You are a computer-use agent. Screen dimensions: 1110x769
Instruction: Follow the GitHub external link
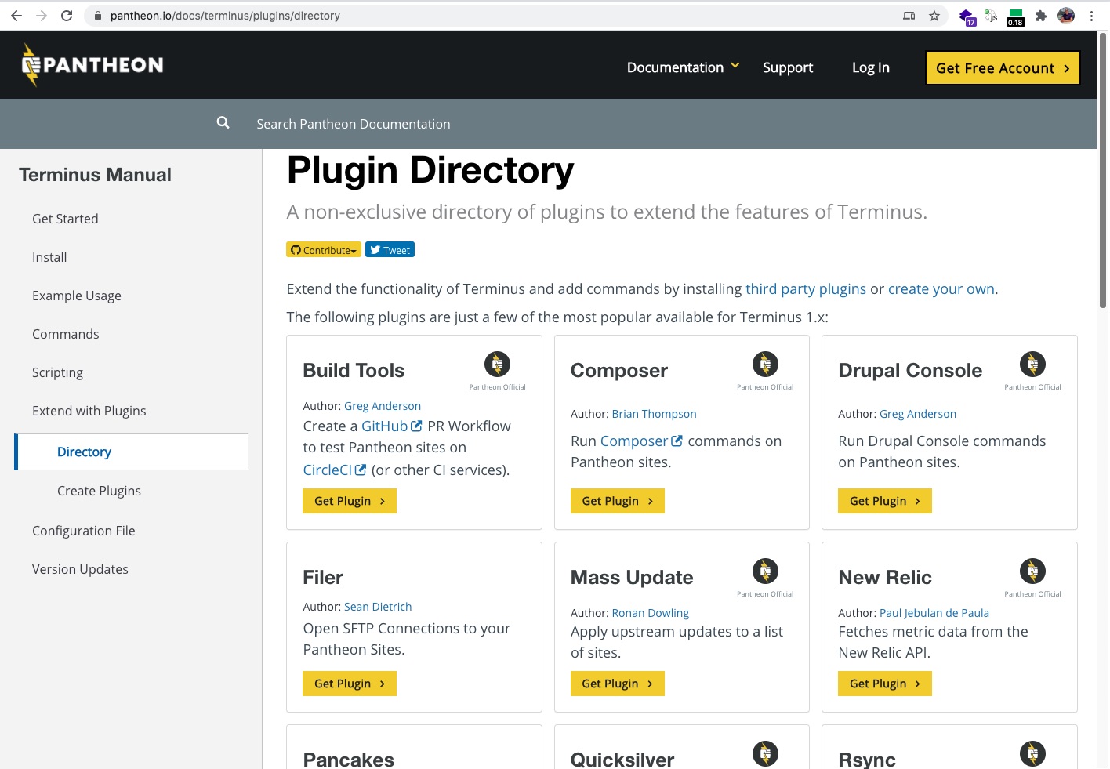(x=392, y=426)
